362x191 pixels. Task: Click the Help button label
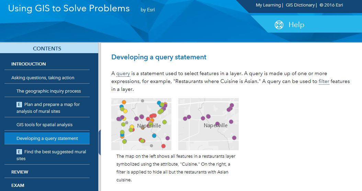296,25
